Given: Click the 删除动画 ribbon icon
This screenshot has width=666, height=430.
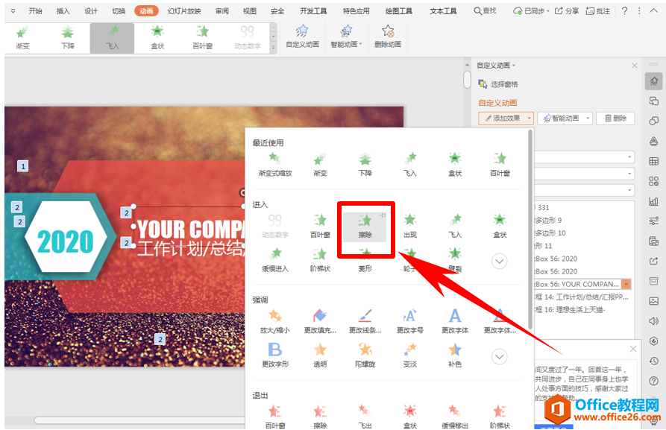Looking at the screenshot, I should pyautogui.click(x=388, y=37).
